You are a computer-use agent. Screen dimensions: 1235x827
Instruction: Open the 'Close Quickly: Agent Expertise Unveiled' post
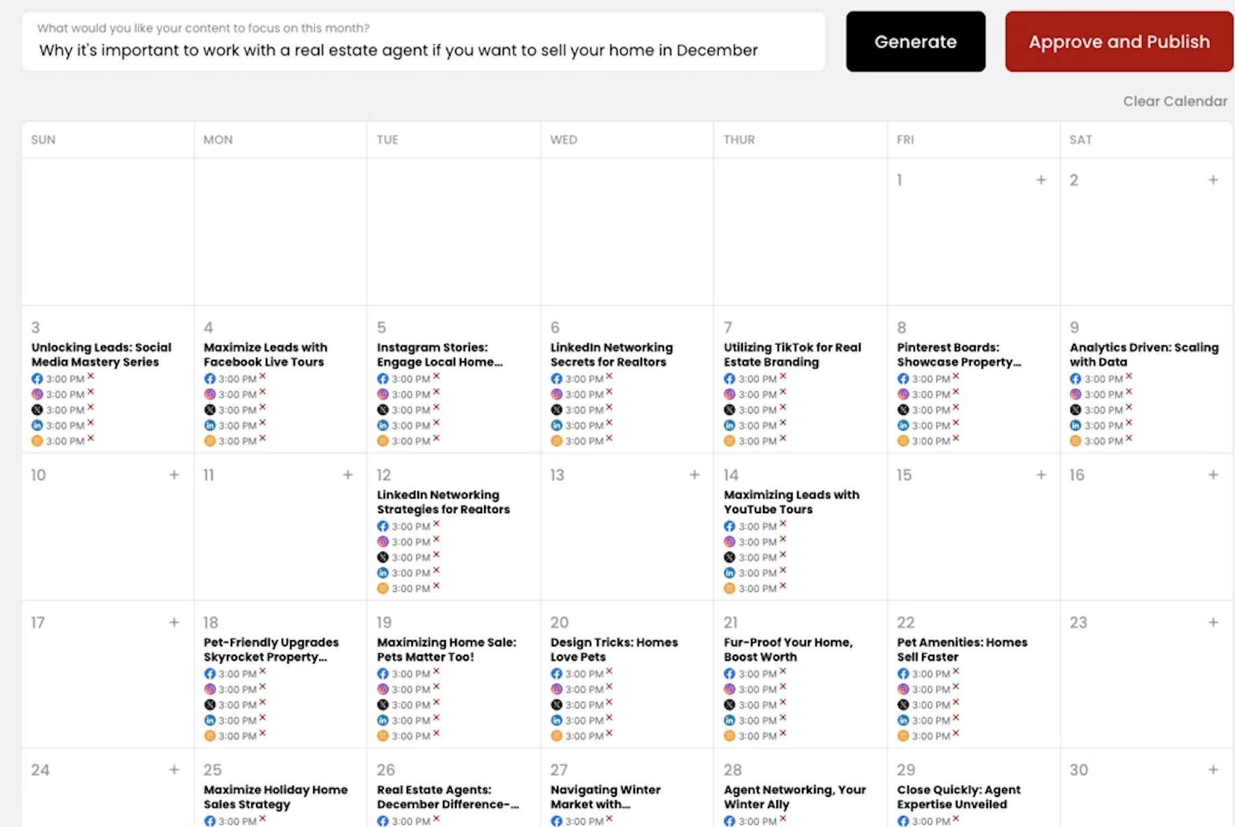tap(959, 797)
